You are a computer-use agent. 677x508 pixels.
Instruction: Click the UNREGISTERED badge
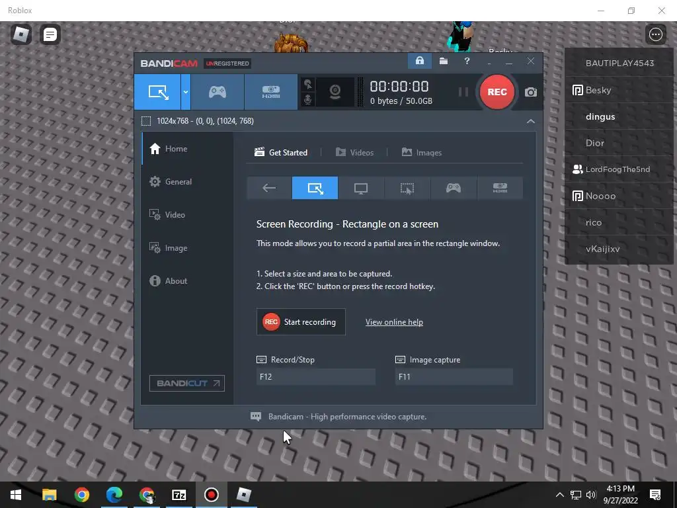pyautogui.click(x=227, y=63)
